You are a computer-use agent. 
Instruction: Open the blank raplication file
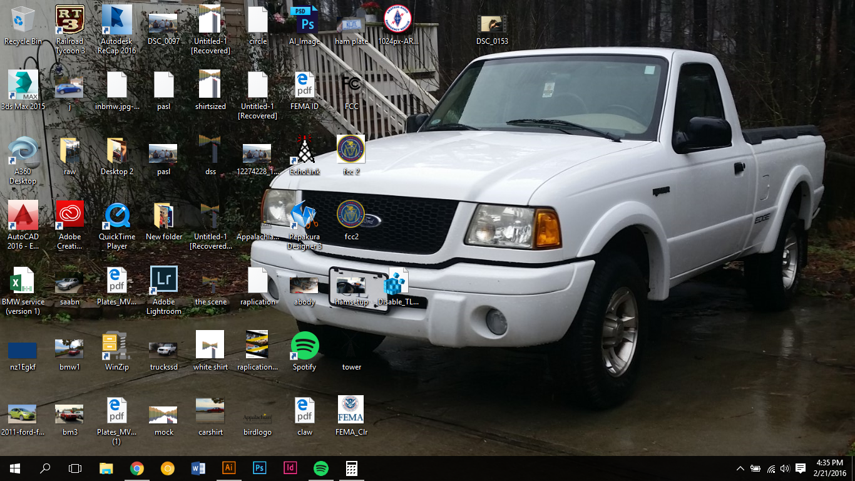pyautogui.click(x=258, y=287)
